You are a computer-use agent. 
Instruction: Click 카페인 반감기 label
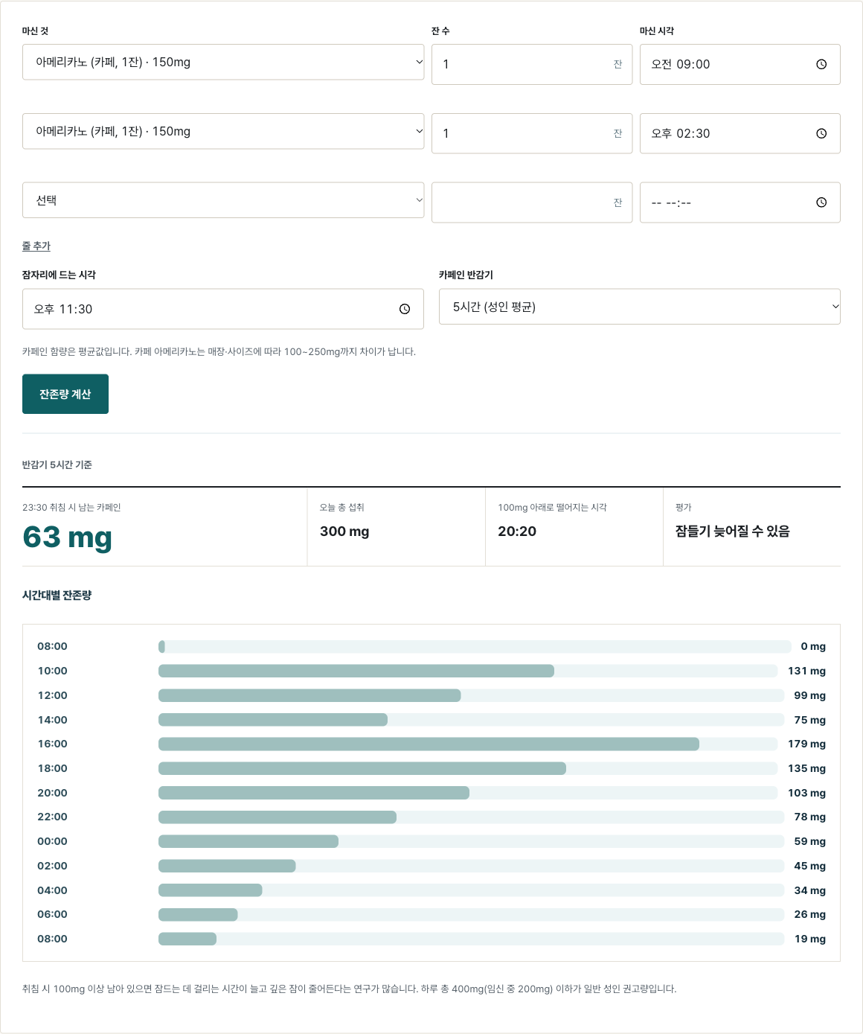point(466,275)
